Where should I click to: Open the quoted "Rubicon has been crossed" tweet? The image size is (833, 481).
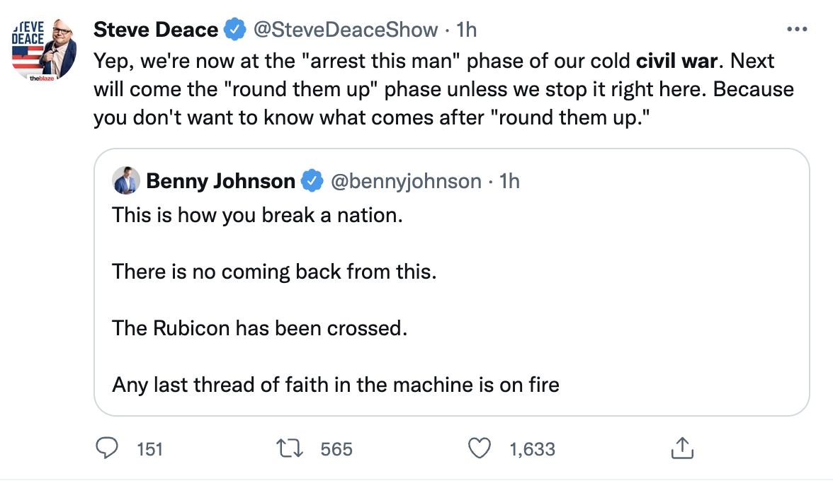point(259,329)
